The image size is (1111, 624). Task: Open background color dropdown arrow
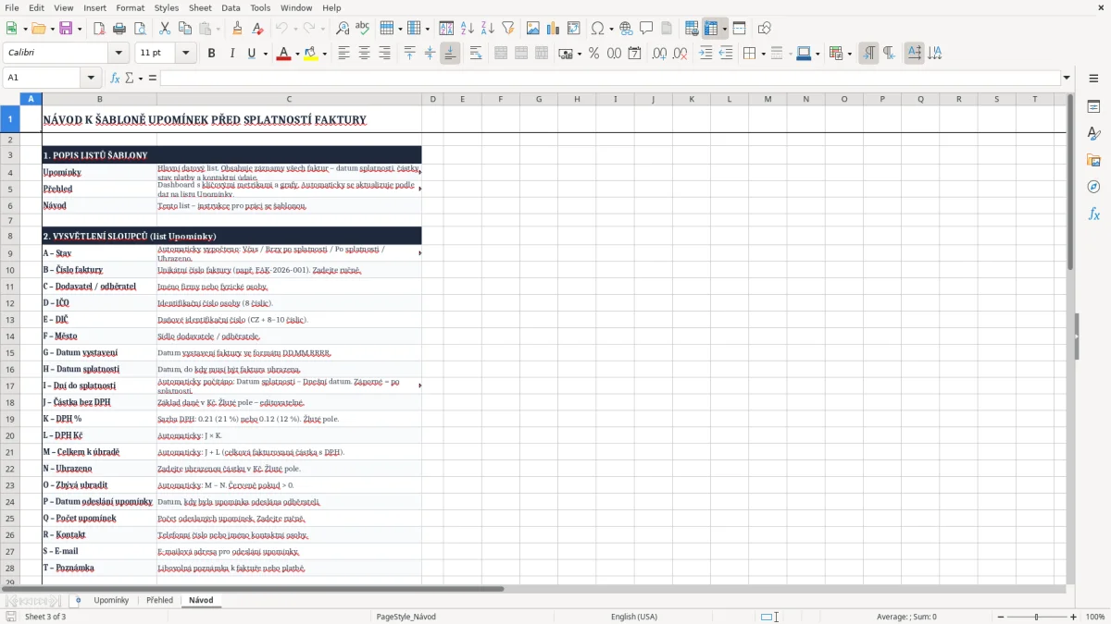[324, 54]
